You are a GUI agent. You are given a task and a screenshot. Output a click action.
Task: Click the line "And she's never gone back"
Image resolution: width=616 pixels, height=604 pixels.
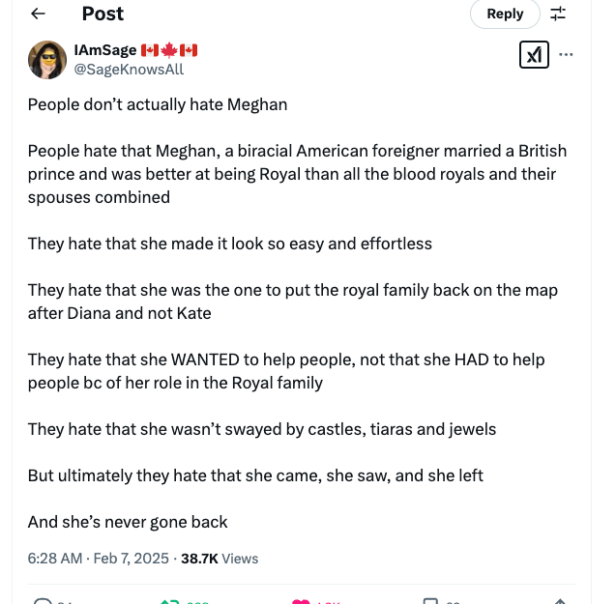(x=128, y=522)
